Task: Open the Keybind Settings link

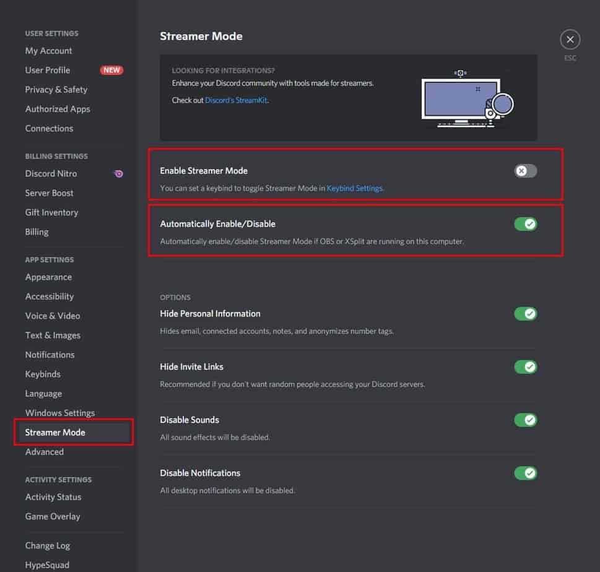Action: coord(354,188)
